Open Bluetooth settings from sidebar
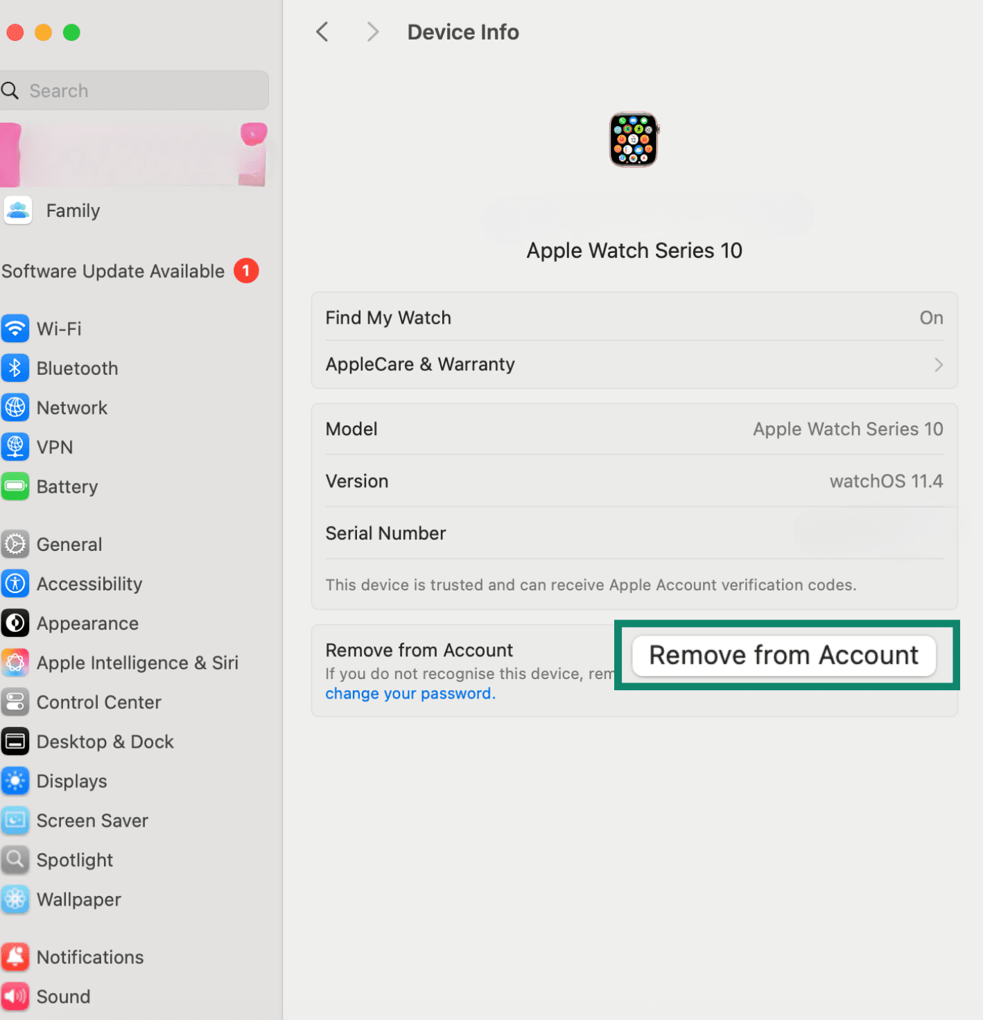The image size is (983, 1020). (x=15, y=368)
